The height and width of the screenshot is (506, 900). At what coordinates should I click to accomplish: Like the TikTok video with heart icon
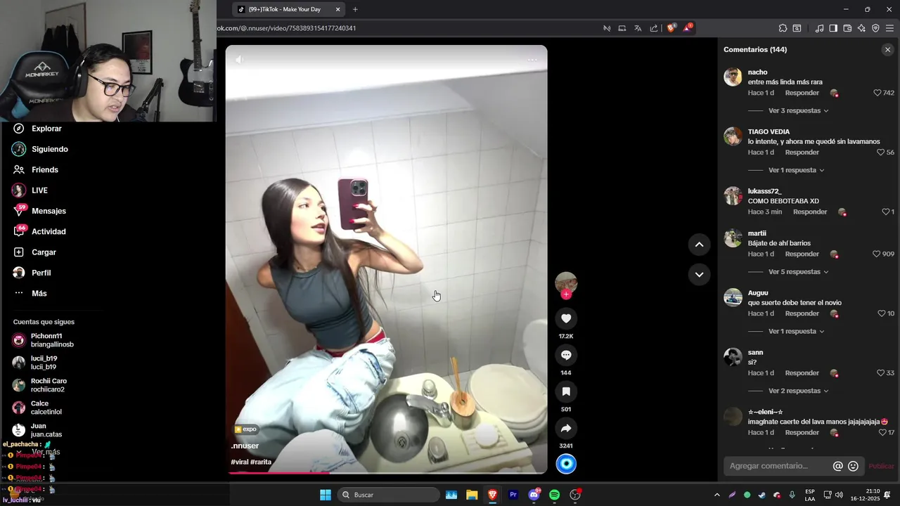pos(566,318)
